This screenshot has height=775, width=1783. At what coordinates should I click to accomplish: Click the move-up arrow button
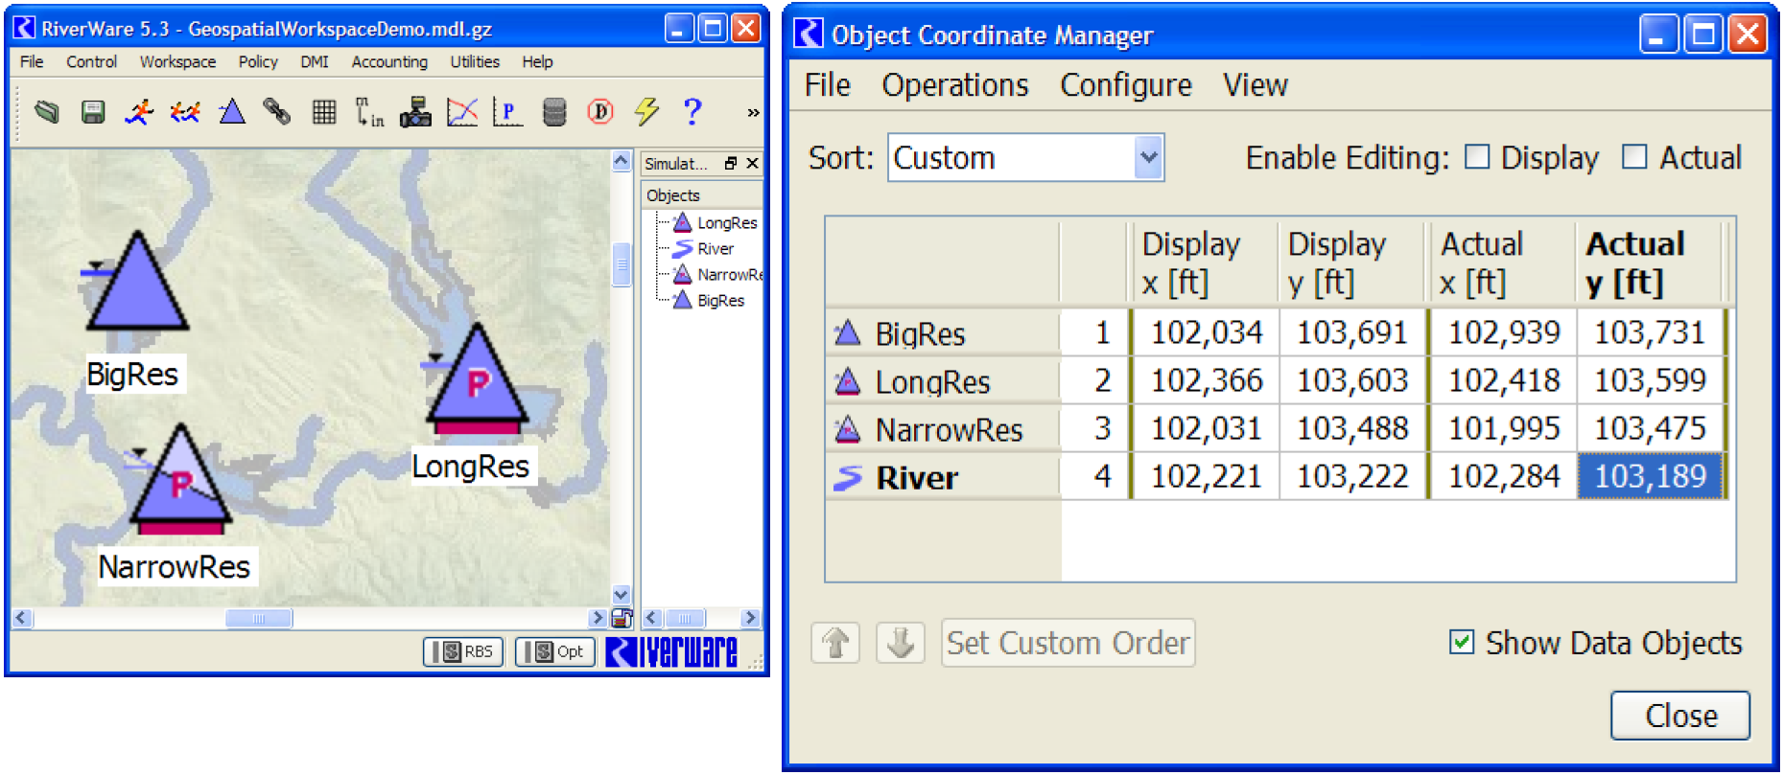[x=835, y=642]
